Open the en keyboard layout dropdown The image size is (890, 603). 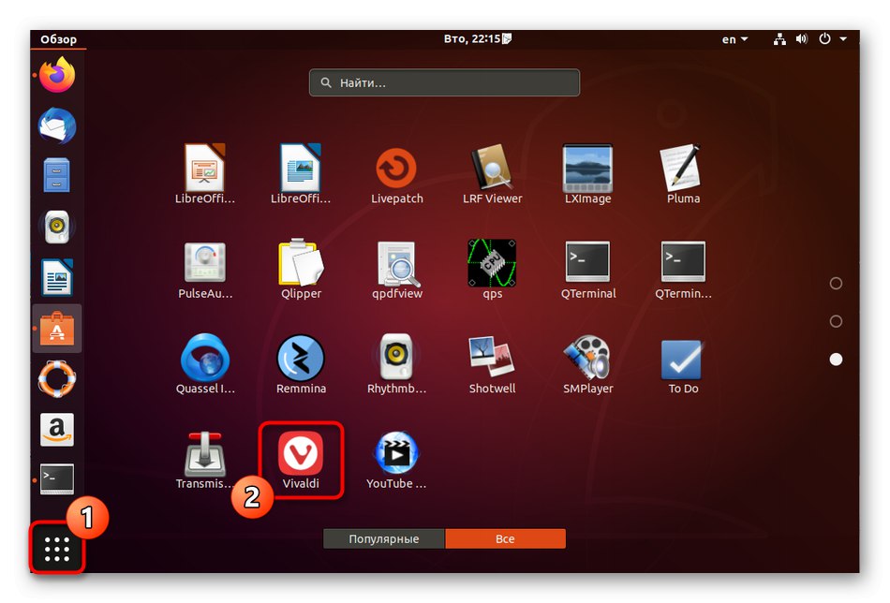734,39
